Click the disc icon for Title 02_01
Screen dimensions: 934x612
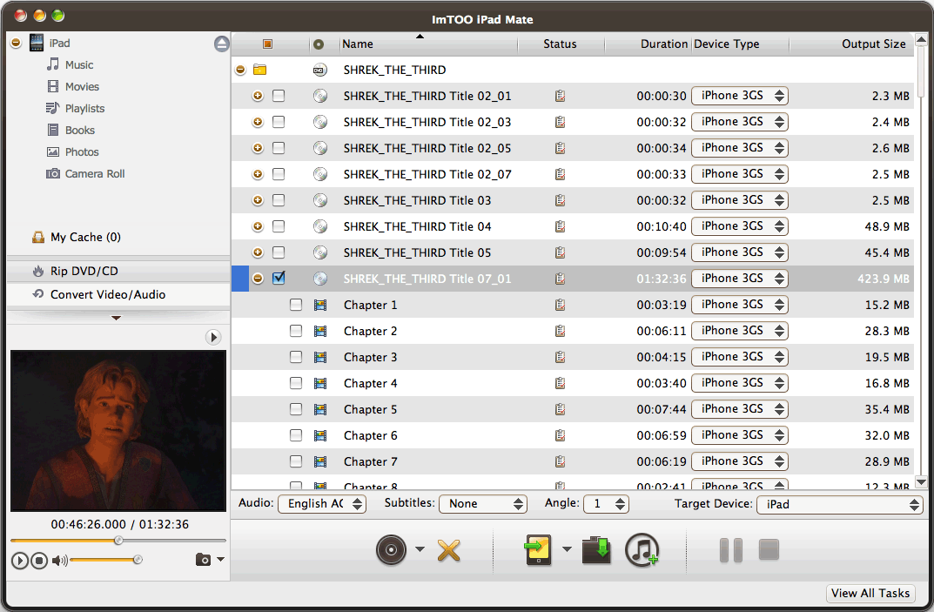point(320,96)
